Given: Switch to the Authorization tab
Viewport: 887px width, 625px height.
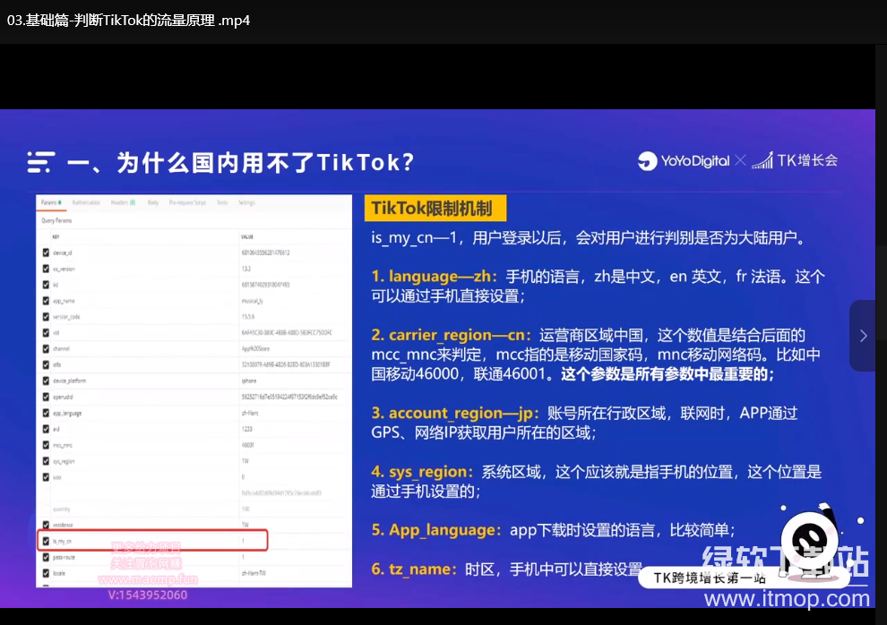Looking at the screenshot, I should click(86, 202).
